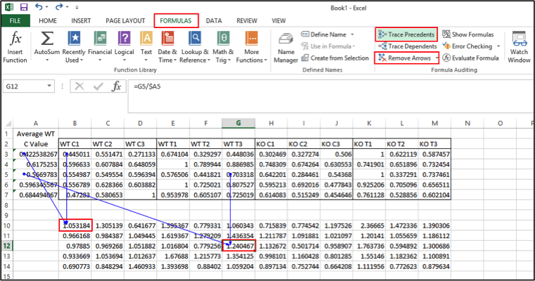Select column A header
This screenshot has width=535, height=281.
(x=35, y=124)
